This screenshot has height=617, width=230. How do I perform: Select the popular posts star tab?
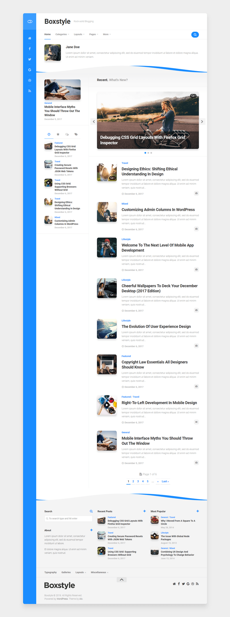coord(58,134)
